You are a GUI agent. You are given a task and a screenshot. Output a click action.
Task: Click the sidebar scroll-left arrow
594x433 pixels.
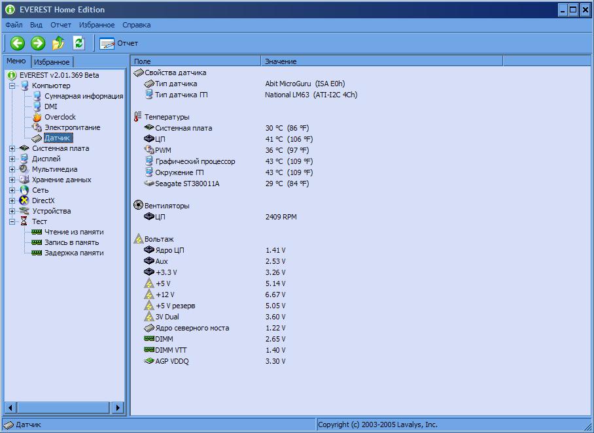click(x=10, y=408)
